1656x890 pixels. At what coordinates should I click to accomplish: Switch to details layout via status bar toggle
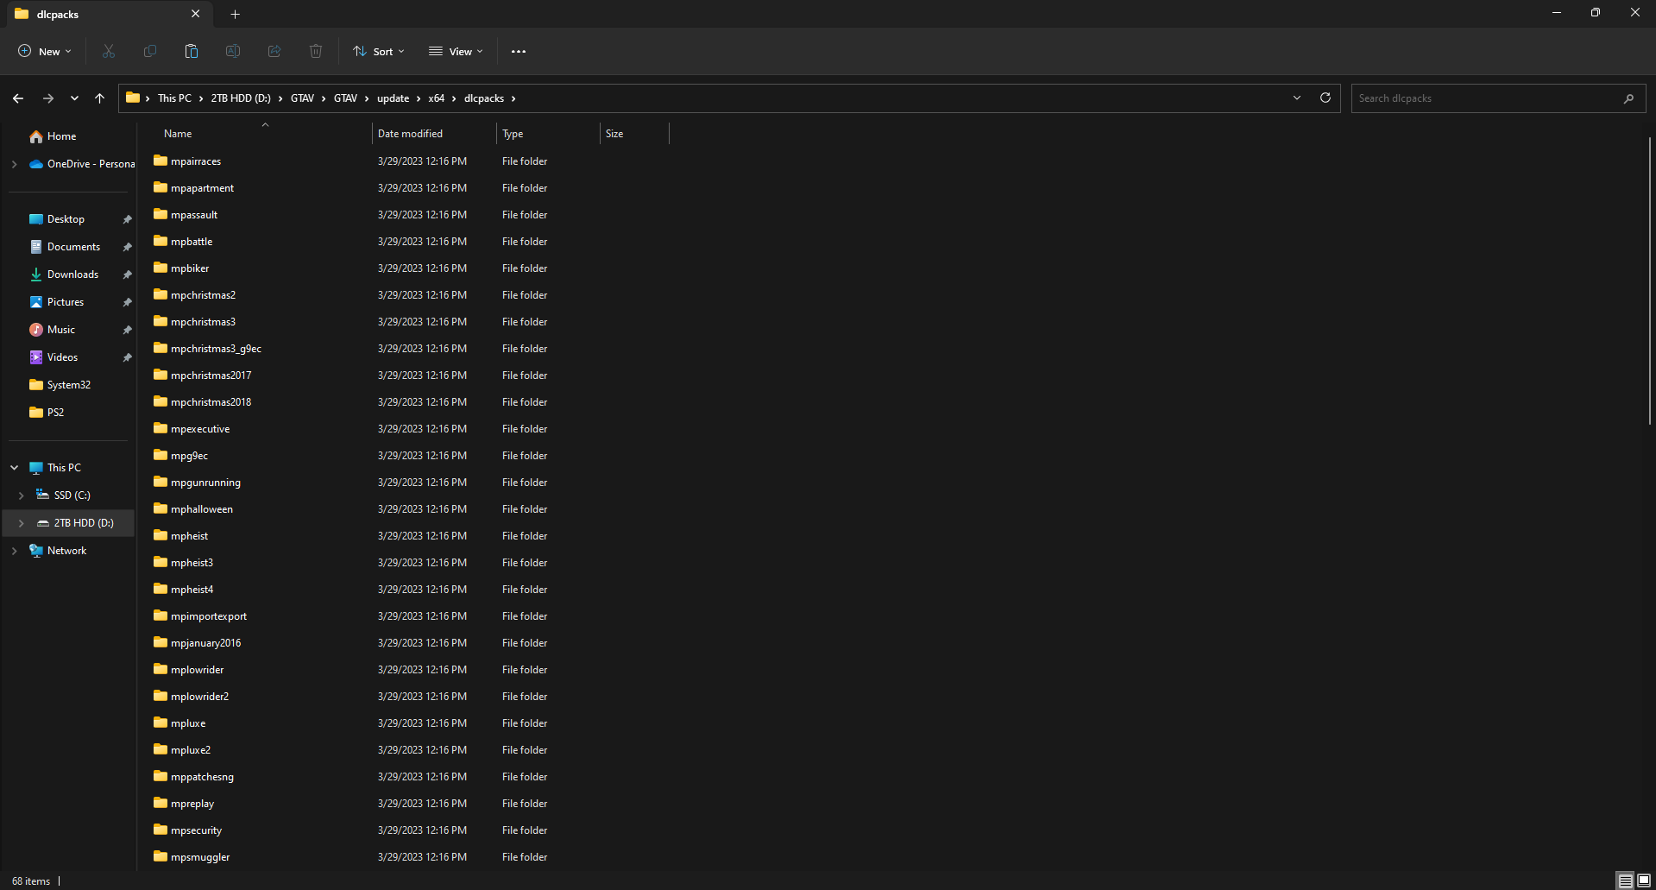(1626, 881)
